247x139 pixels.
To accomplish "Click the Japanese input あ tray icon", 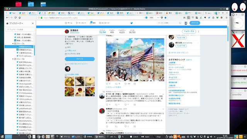I will (175, 137).
